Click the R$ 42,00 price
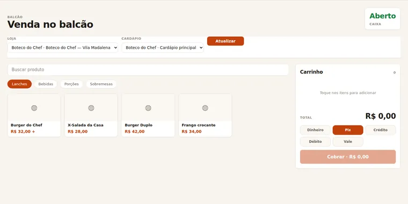Viewport: 408px width, 204px height. point(135,132)
